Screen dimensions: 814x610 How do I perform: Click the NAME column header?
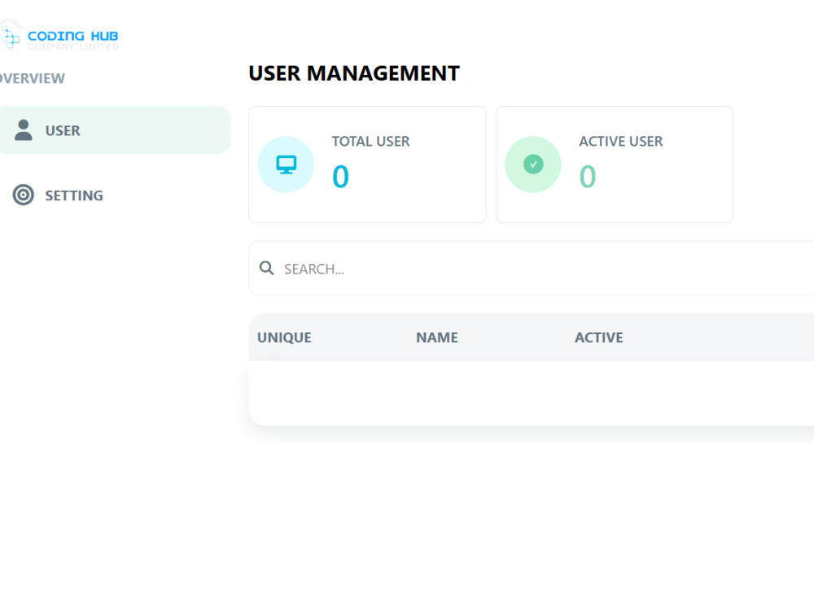click(x=436, y=338)
